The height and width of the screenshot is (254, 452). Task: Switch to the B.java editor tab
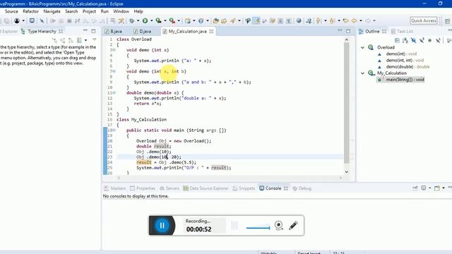coord(114,31)
